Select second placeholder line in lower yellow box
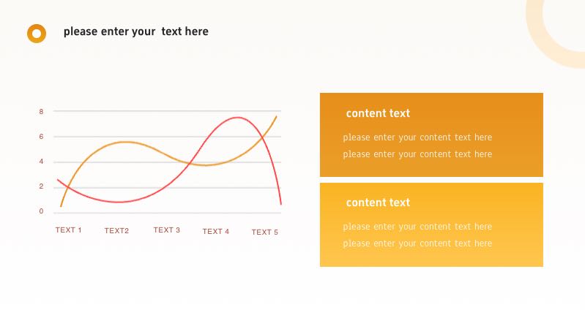Viewport: 585px width, 329px height. pos(417,243)
